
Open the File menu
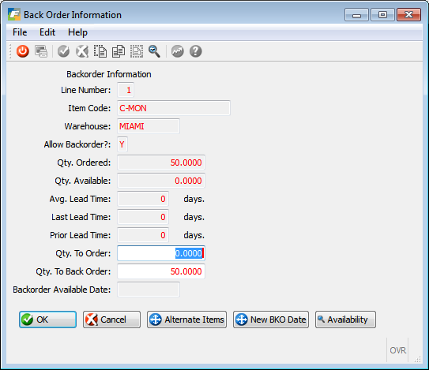point(20,32)
